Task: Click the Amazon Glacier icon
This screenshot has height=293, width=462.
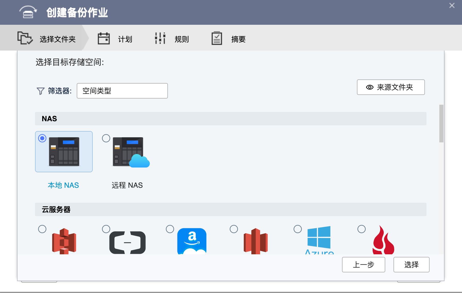Action: pos(255,241)
